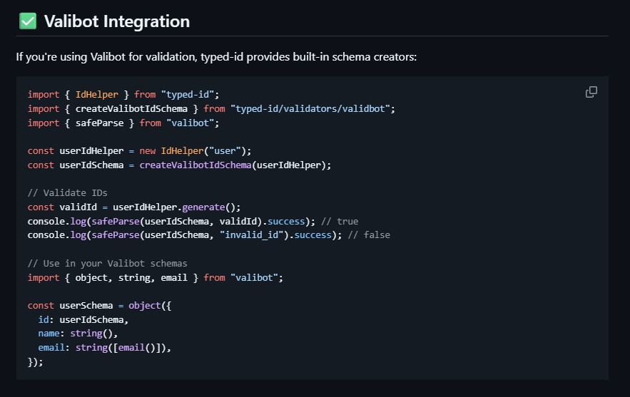
Task: Click the comment "// Use in your Valibot schemas"
Action: click(107, 264)
